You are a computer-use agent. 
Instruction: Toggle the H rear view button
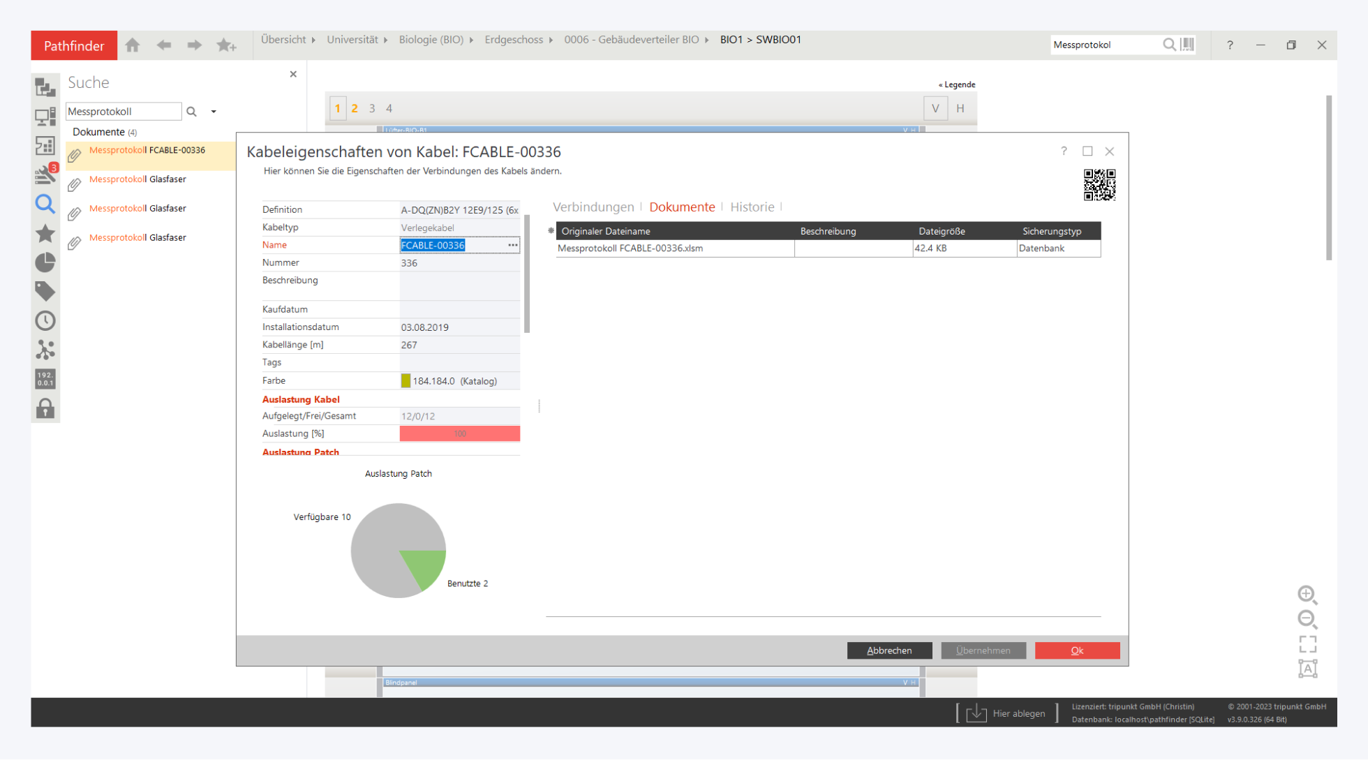960,108
